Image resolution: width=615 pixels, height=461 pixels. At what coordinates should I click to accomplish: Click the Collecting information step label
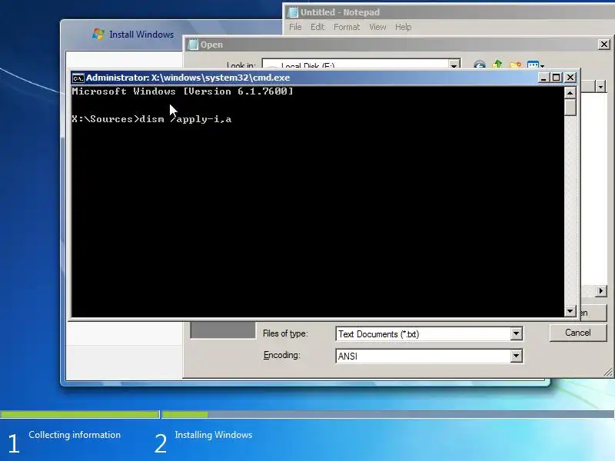tap(75, 435)
